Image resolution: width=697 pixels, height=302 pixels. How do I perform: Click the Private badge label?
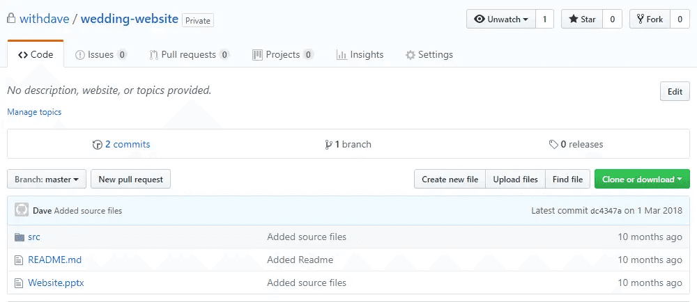point(198,20)
